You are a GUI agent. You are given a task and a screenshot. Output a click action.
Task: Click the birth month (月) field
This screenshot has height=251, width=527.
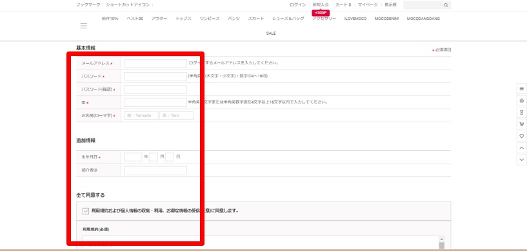[x=154, y=156]
